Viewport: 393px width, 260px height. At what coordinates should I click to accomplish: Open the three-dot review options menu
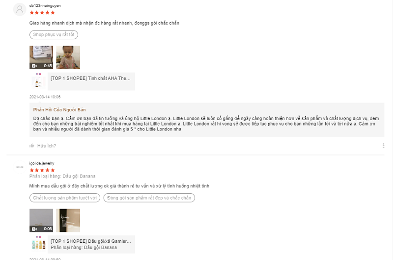point(383,146)
